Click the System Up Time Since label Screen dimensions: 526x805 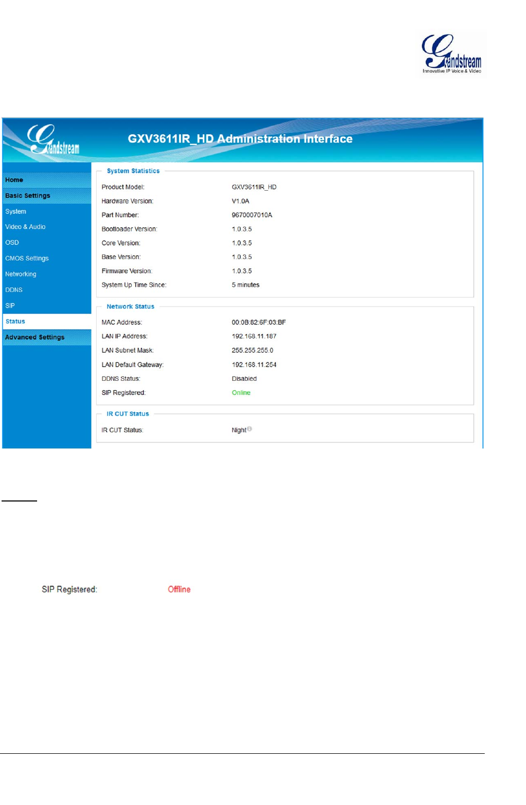tap(134, 285)
